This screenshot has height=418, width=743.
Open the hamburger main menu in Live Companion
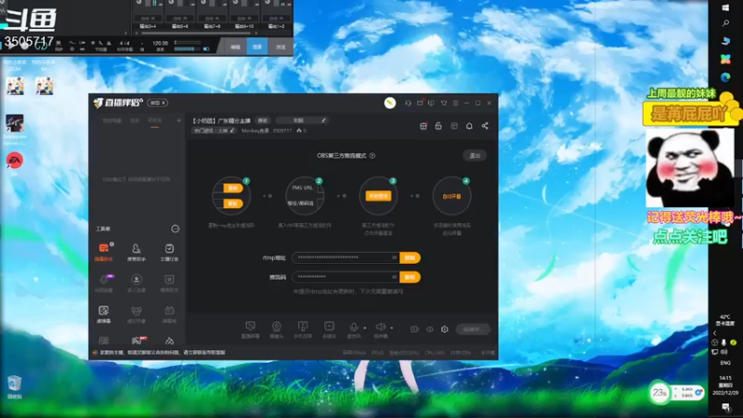pyautogui.click(x=455, y=103)
